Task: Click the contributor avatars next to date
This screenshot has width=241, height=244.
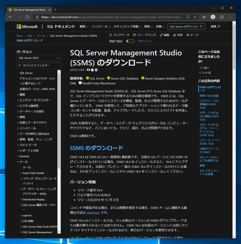Action: (92, 70)
